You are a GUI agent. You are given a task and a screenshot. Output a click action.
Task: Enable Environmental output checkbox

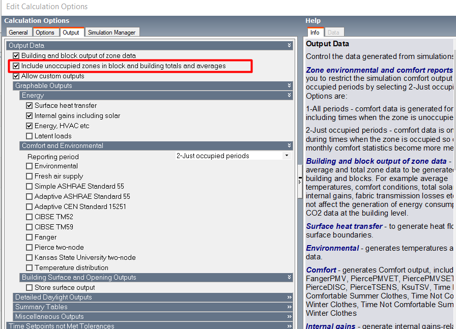click(29, 166)
